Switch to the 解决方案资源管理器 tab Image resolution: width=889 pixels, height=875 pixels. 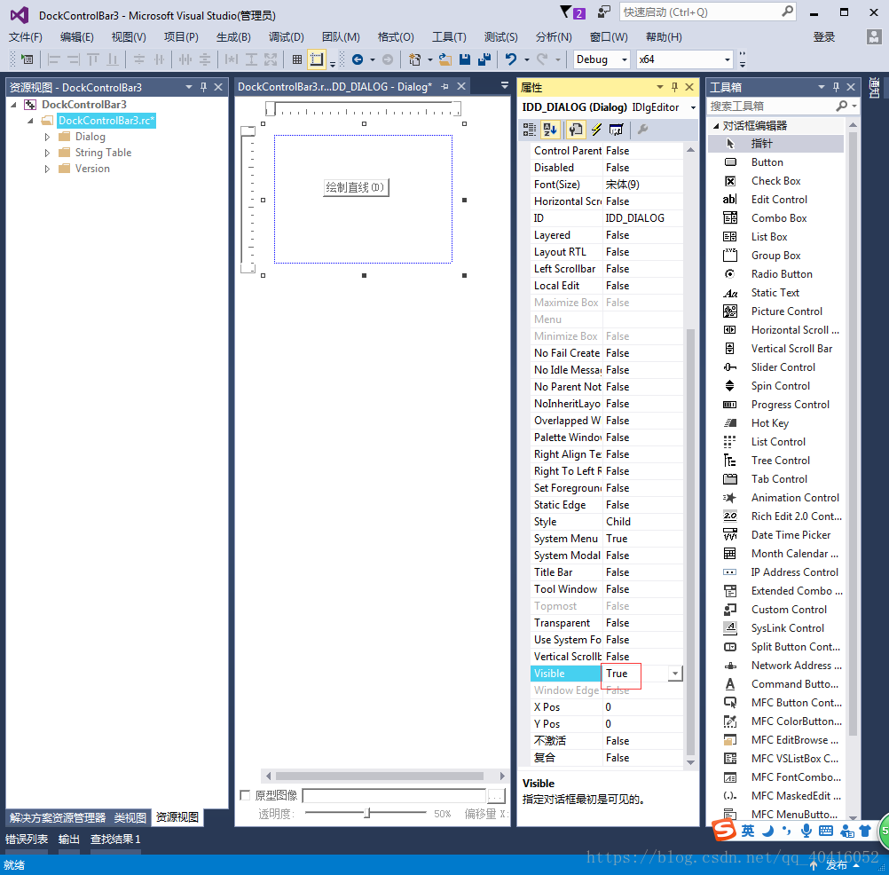point(58,817)
